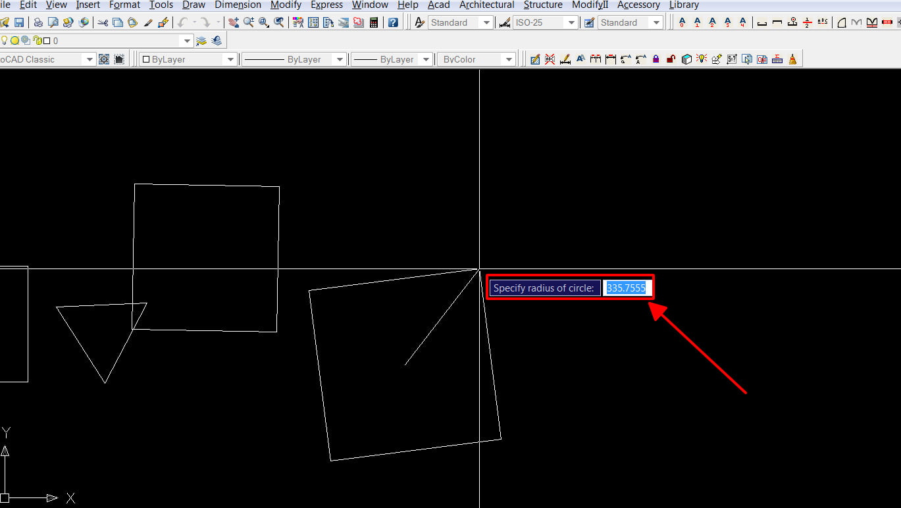Open the Modify menu
901x508 pixels.
pos(286,5)
